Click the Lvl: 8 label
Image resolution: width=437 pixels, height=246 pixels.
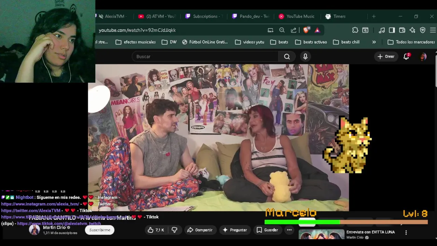coord(415,214)
